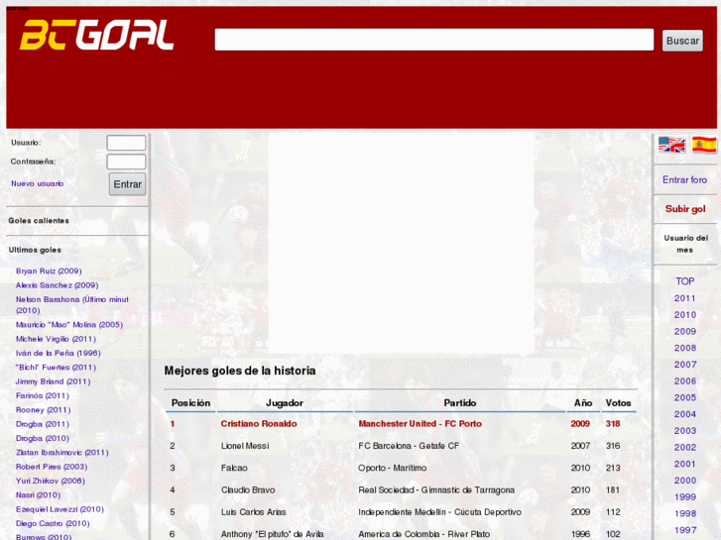Select year 2004 in sidebar
721x540 pixels.
685,414
